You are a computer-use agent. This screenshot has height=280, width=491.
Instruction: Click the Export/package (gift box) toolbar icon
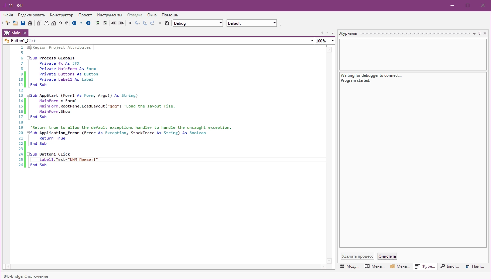(x=30, y=23)
